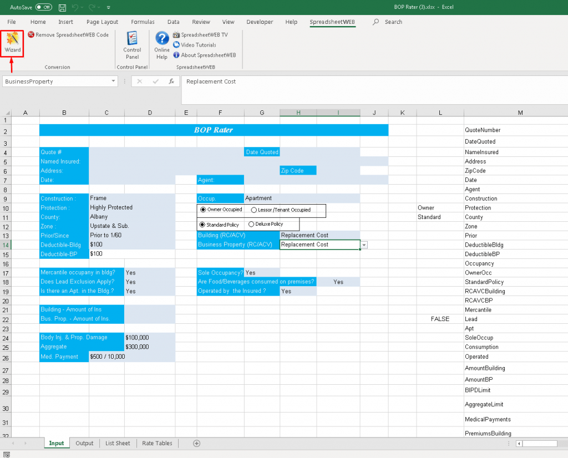Open the Insert ribbon tab
The width and height of the screenshot is (568, 458).
[65, 22]
